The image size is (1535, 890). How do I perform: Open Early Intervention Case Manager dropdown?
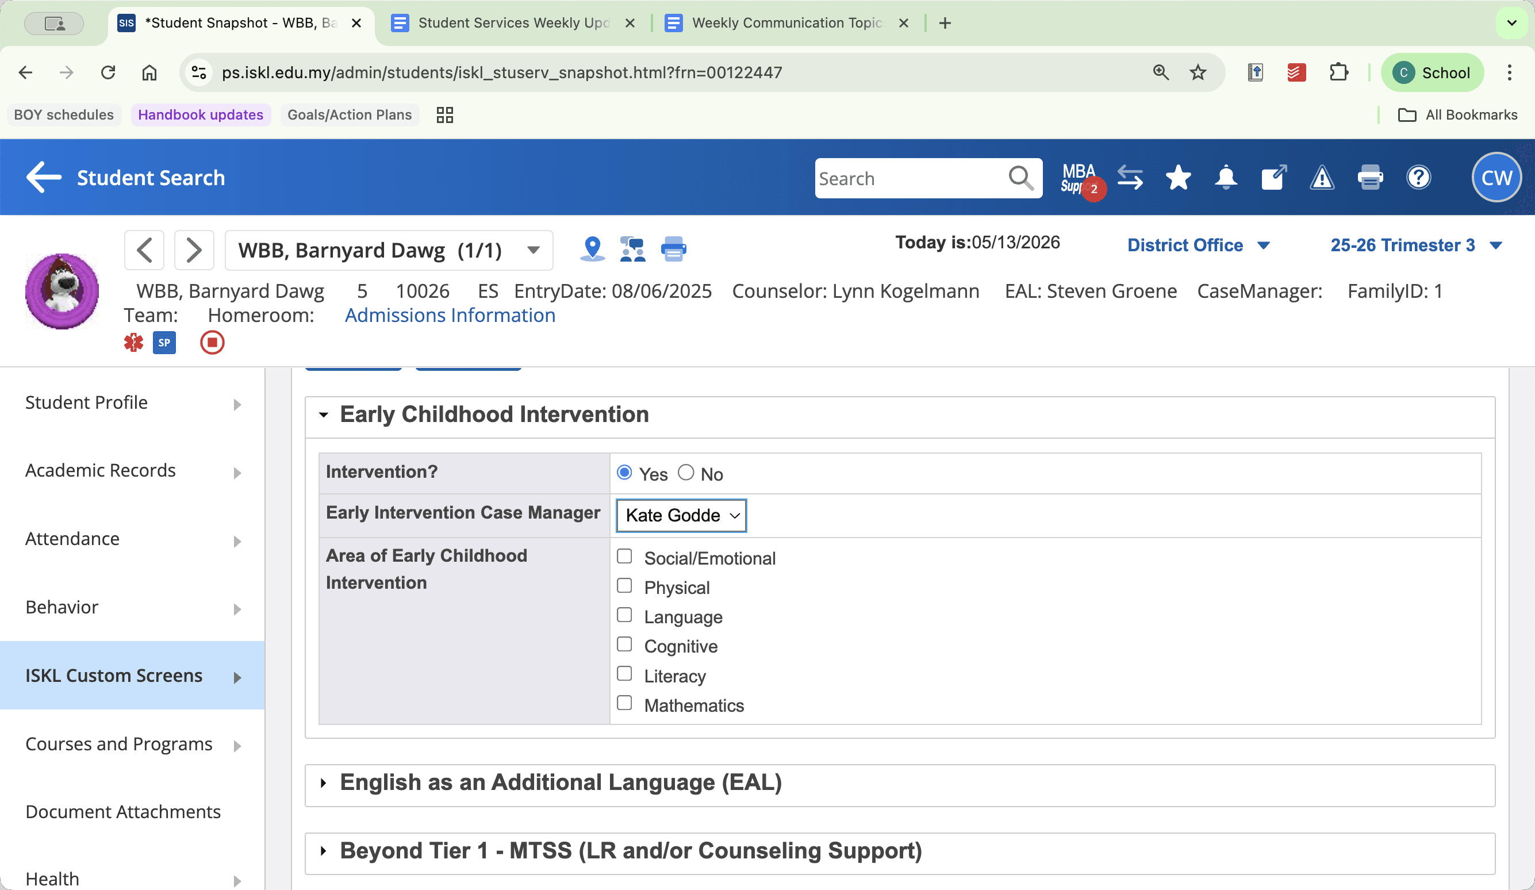point(681,515)
